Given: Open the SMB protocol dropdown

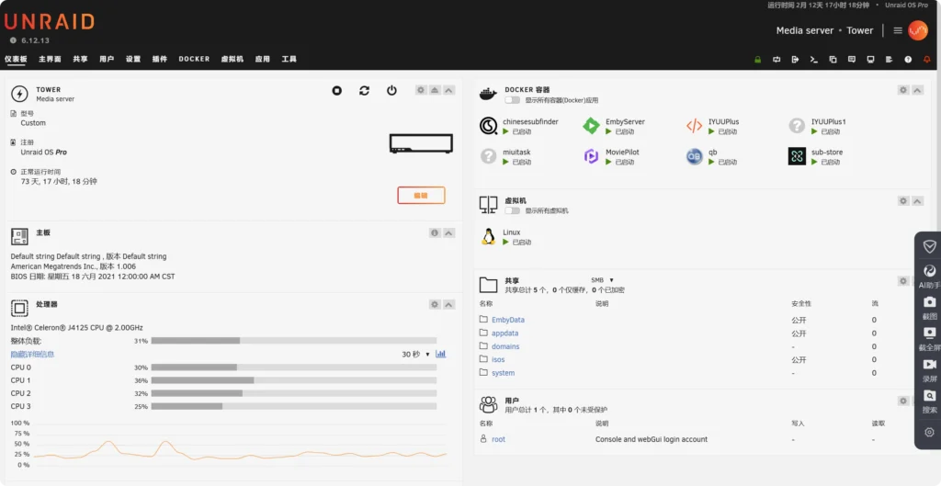Looking at the screenshot, I should click(603, 279).
